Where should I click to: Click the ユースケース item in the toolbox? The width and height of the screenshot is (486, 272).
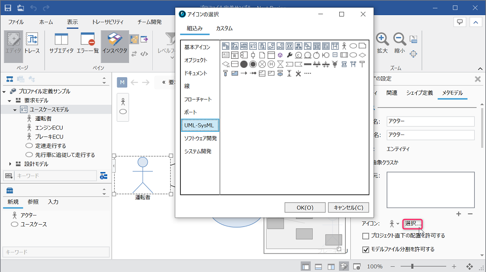(x=34, y=224)
